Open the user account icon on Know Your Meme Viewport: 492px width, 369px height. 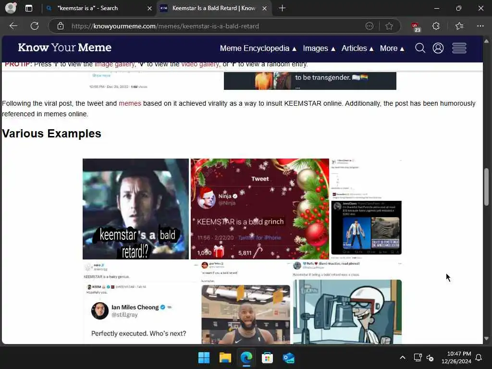438,48
